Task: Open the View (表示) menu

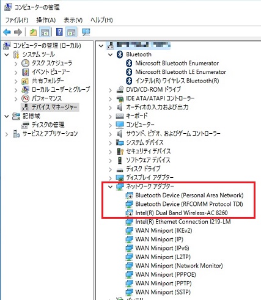Action: (73, 20)
